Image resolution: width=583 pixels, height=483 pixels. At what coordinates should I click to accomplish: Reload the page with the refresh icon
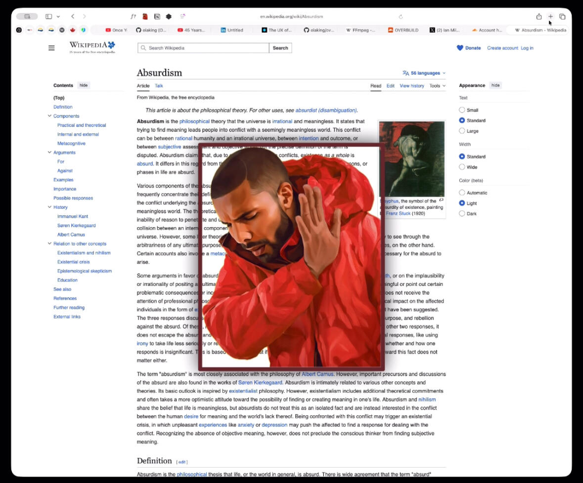[401, 16]
